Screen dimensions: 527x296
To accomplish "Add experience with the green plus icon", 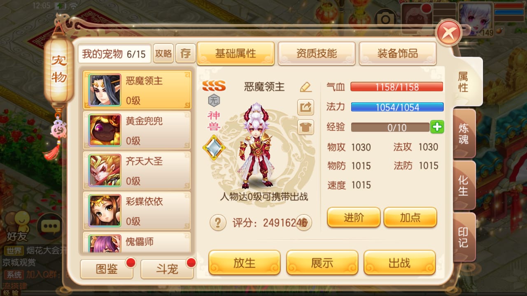I will (437, 127).
